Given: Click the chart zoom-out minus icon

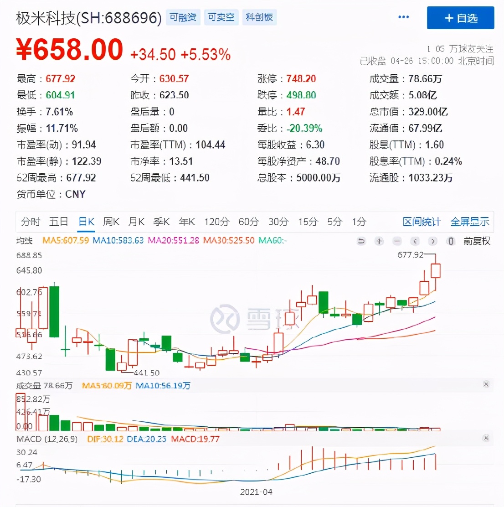Looking at the screenshot, I should (397, 241).
